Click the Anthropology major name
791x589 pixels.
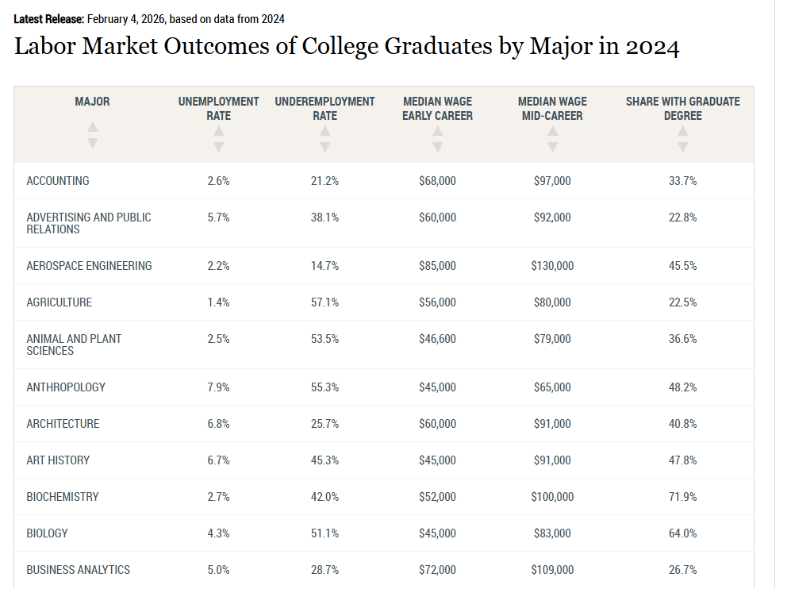tap(66, 387)
